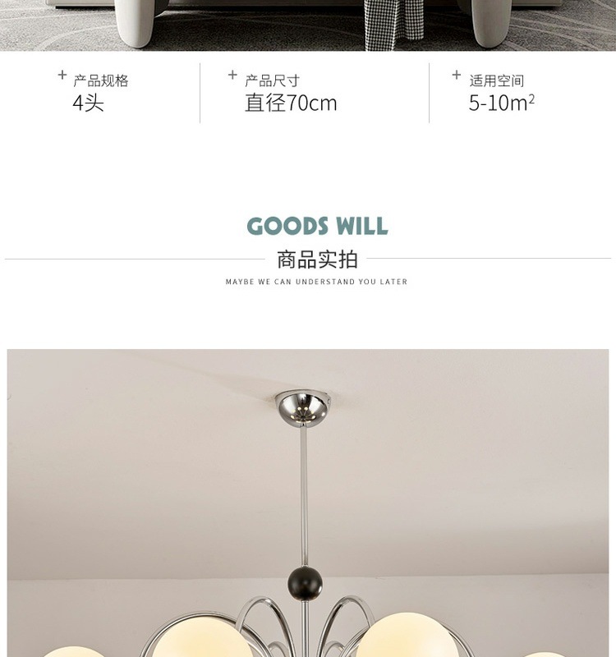The height and width of the screenshot is (657, 616).
Task: Click the plus icon beside 产品尺寸
Action: tap(232, 75)
